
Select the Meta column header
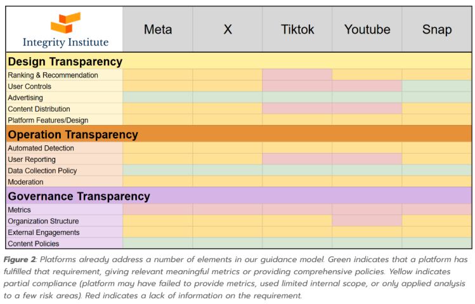coord(157,29)
